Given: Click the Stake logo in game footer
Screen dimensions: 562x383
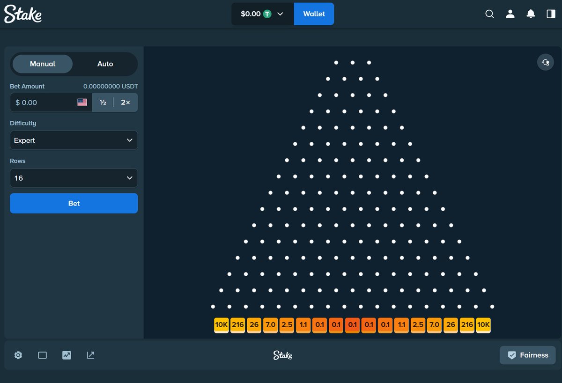Looking at the screenshot, I should pos(283,355).
